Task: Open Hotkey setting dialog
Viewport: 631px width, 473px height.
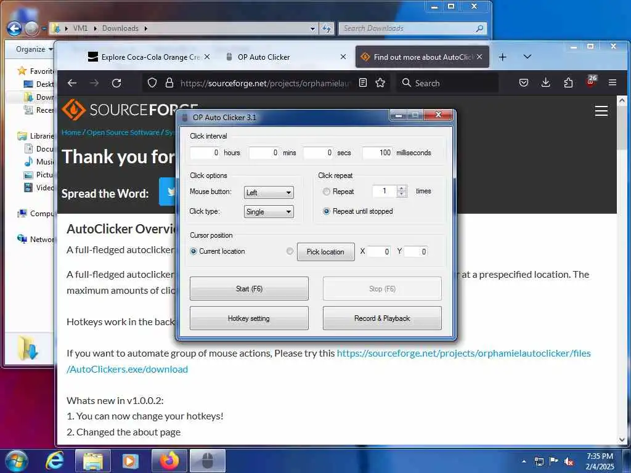Action: 249,318
